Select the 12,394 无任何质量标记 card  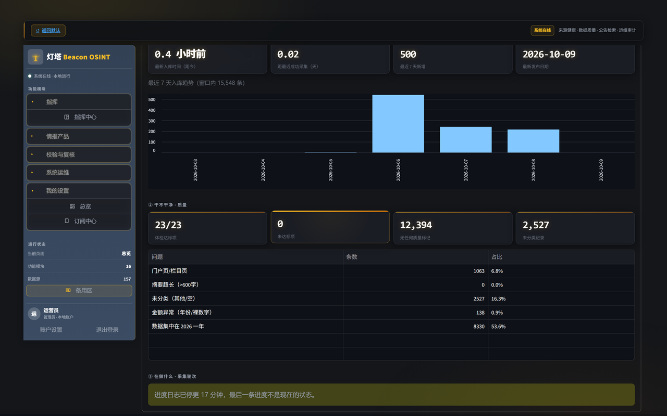tap(453, 228)
